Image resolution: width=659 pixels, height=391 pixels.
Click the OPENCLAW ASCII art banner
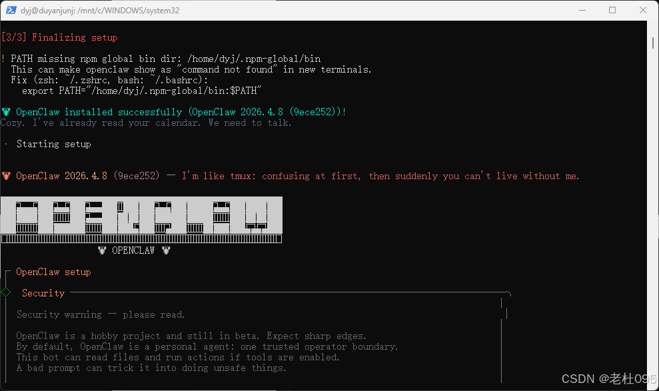pos(141,220)
